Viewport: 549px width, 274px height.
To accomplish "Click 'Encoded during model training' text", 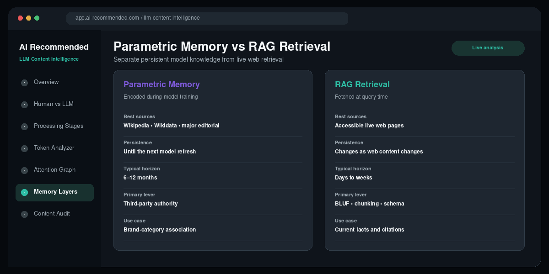I will pos(161,97).
